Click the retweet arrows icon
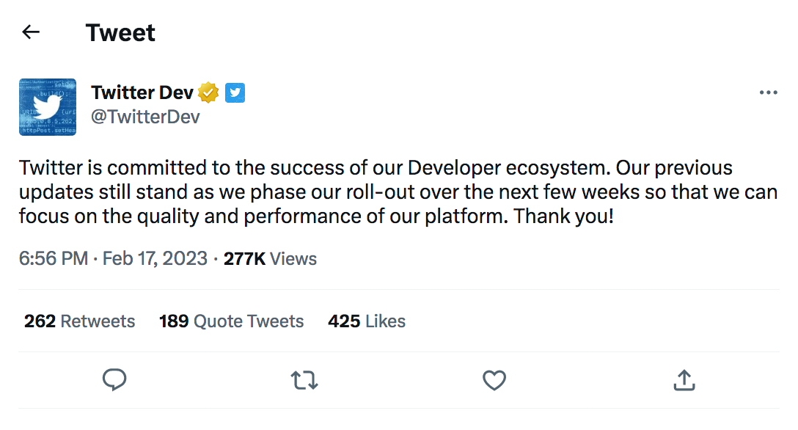 (x=304, y=380)
